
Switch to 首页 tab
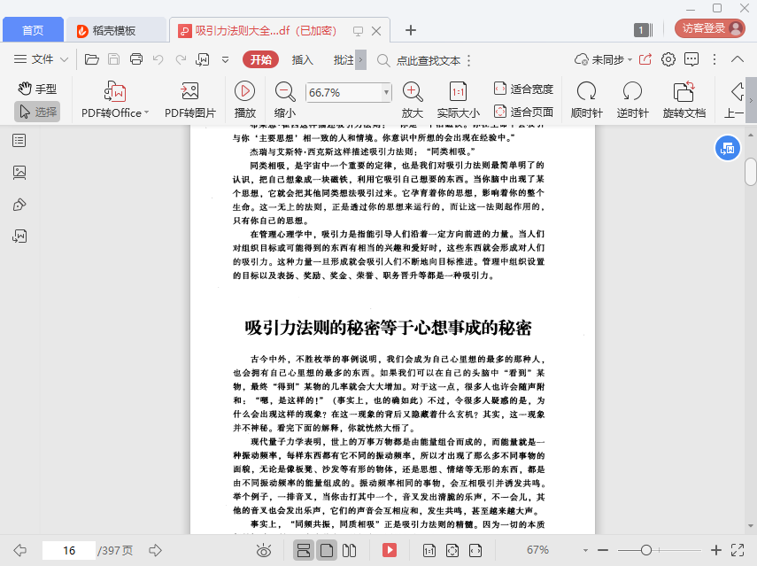pos(33,30)
